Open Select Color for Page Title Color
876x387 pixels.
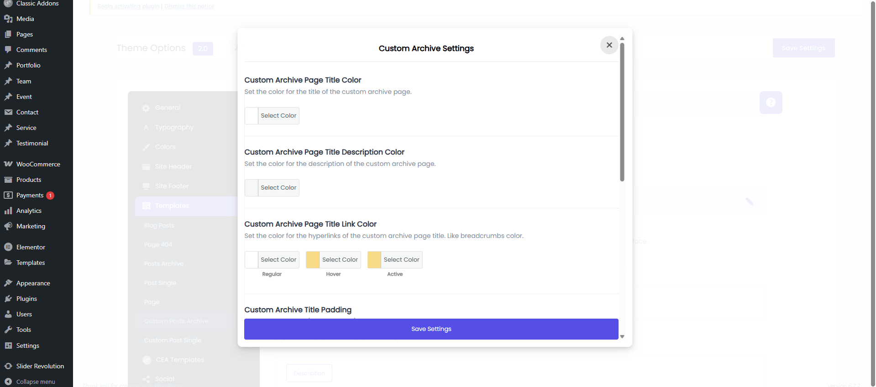pos(278,116)
